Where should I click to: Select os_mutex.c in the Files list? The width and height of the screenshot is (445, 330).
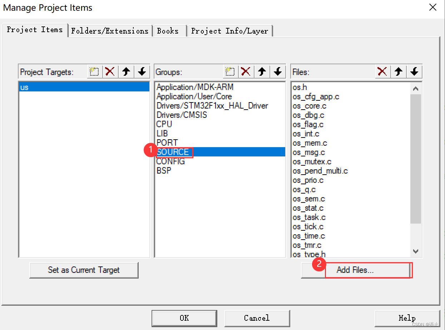click(312, 161)
